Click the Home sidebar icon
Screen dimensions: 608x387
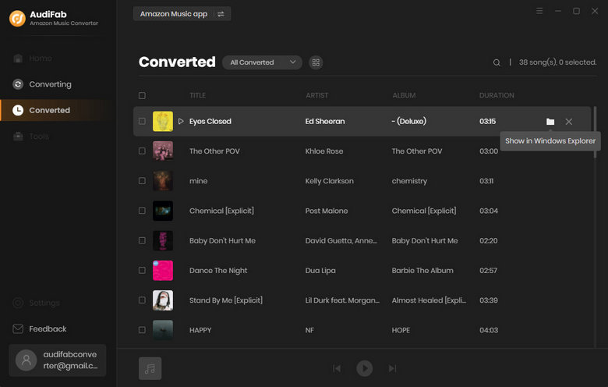point(18,59)
